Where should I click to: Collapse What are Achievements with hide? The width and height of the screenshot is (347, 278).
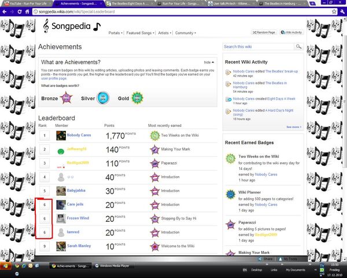tap(209, 63)
